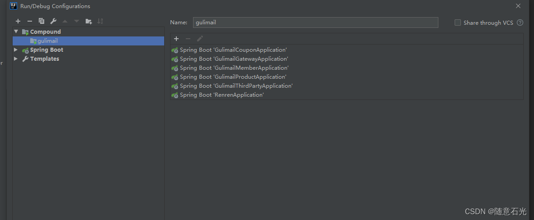The width and height of the screenshot is (534, 220).
Task: Open edit templates wrench icon
Action: (53, 22)
